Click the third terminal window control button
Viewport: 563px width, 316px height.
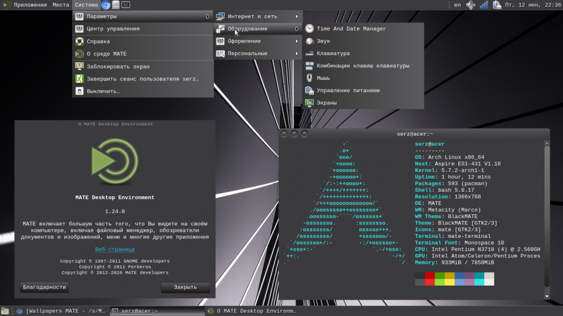click(305, 134)
